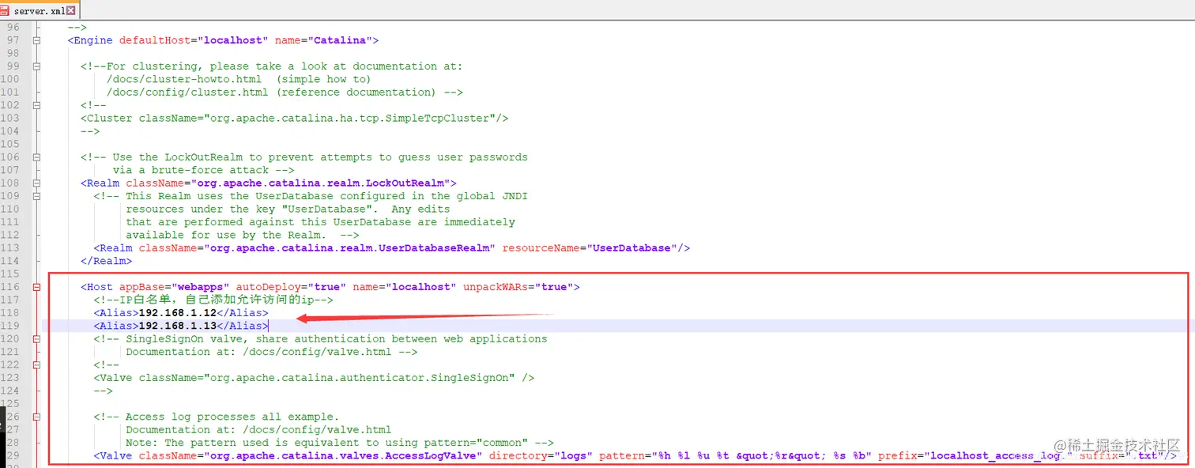Click line number 103 in the margin
The height and width of the screenshot is (468, 1195).
10,118
